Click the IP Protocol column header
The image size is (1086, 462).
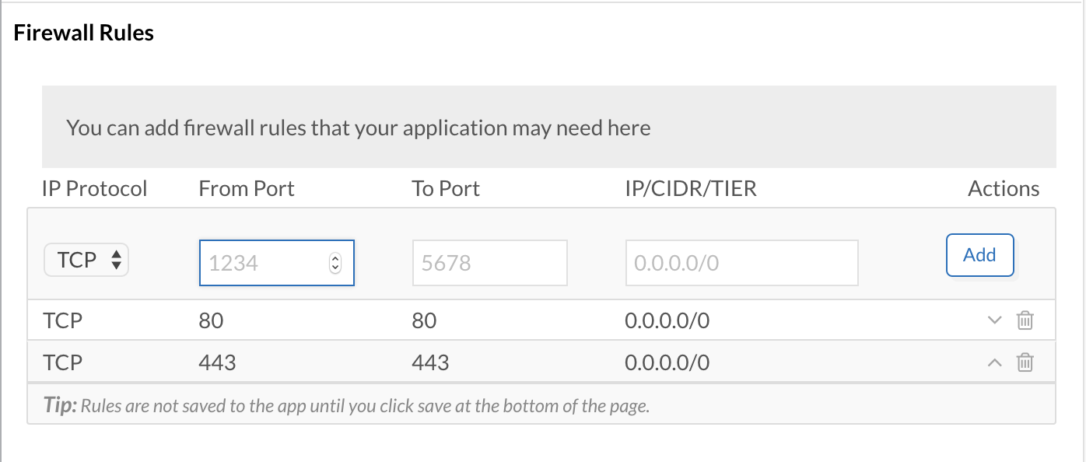point(94,189)
